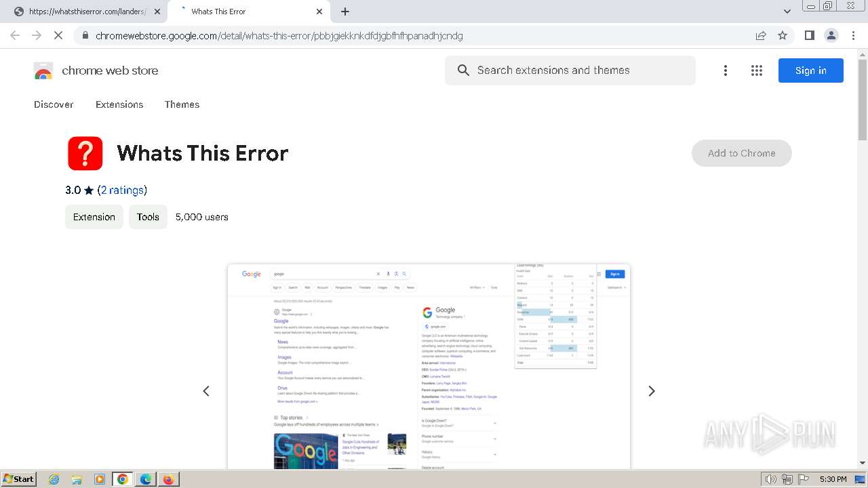Click the Whats This Error heading
This screenshot has width=868, height=488.
point(203,153)
